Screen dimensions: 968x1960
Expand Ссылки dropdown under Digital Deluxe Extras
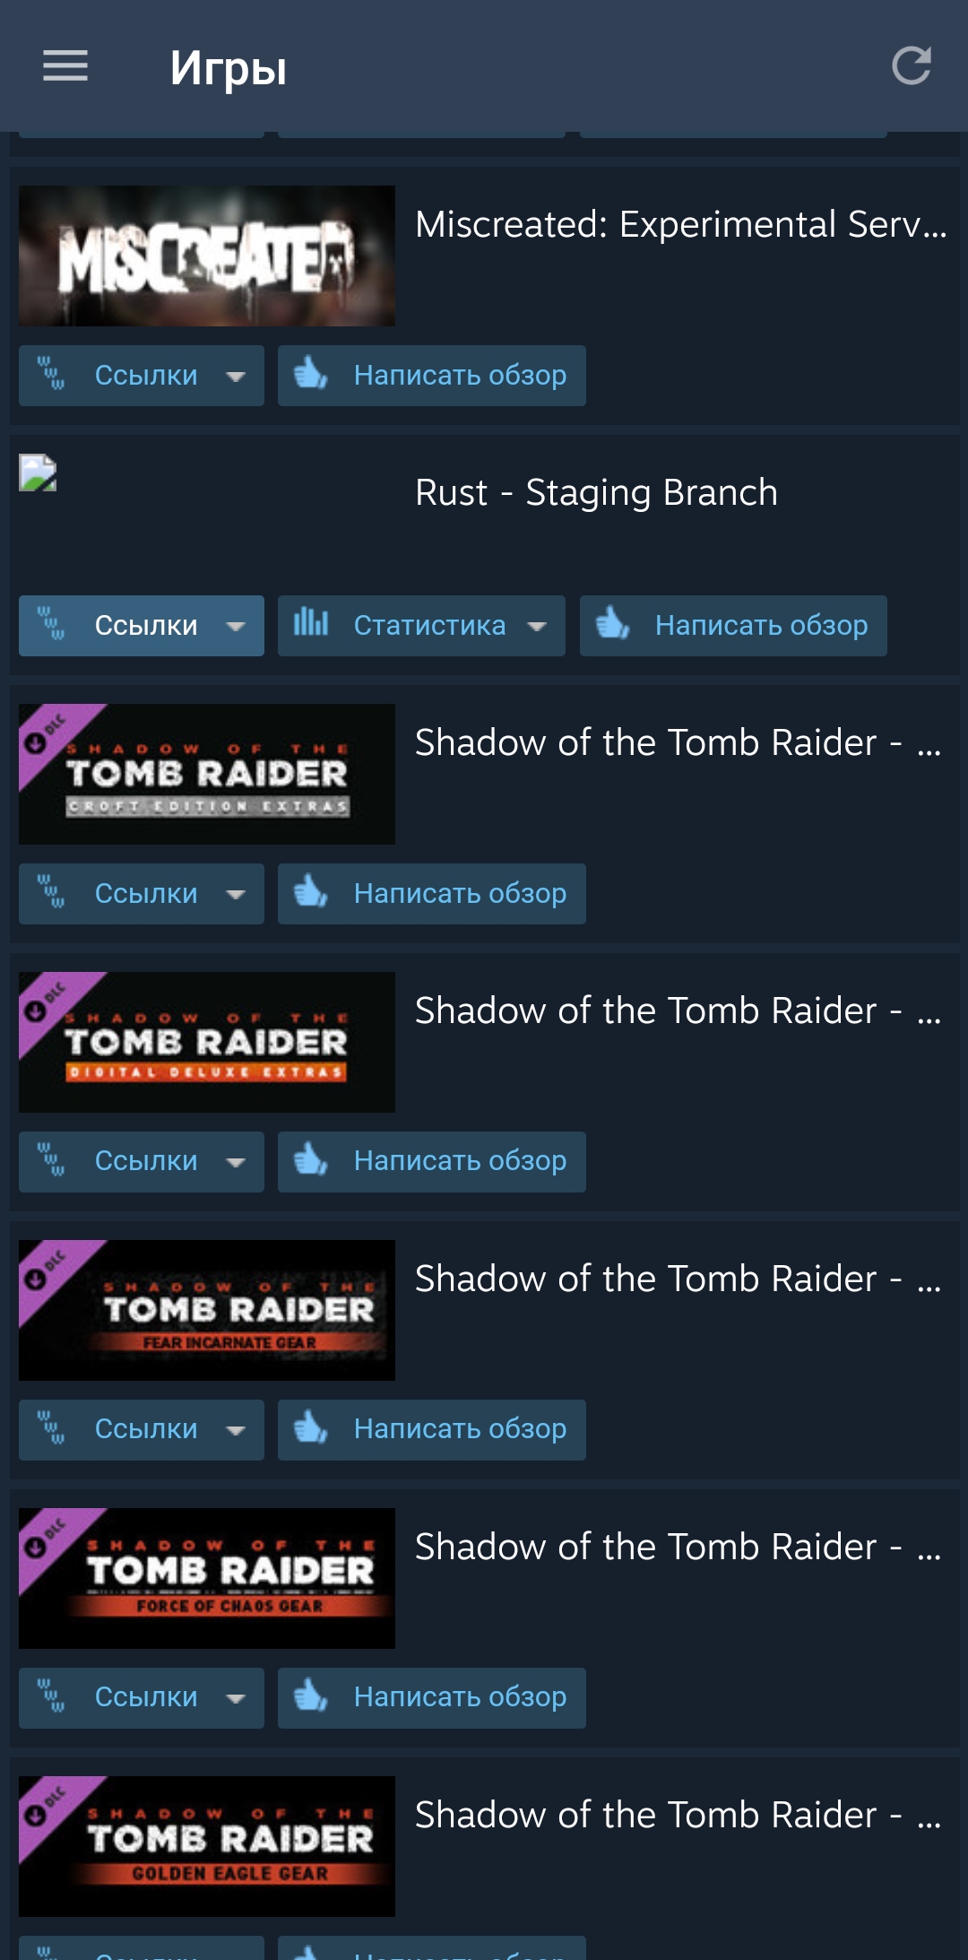pyautogui.click(x=142, y=1162)
